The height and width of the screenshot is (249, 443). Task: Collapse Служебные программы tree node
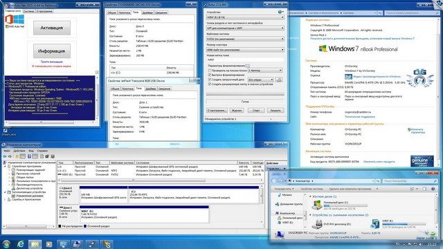[x=5, y=167]
